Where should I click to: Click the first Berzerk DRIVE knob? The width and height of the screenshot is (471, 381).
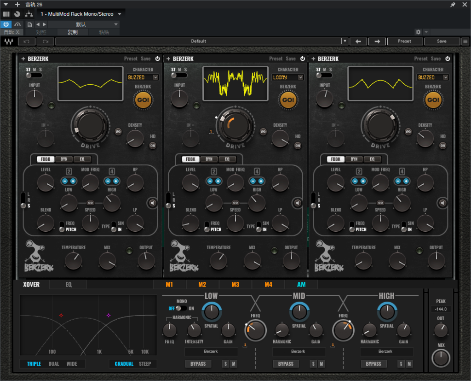[90, 125]
